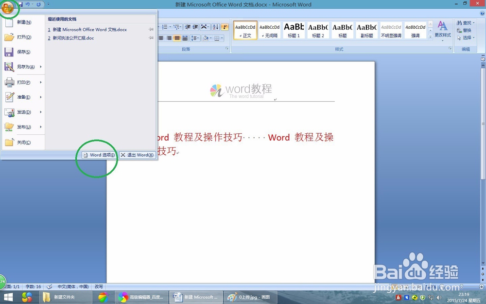Click the 查找 find button

(x=466, y=23)
